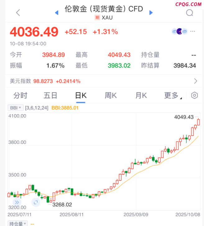Select the 周K chart tab
Viewport: 204px width, 226px height.
[x=111, y=95]
